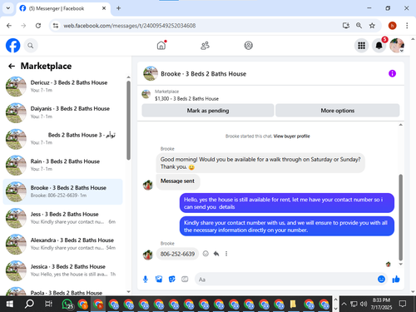Viewport: 416px width, 312px height.
Task: Open More options for the listing
Action: pyautogui.click(x=338, y=111)
